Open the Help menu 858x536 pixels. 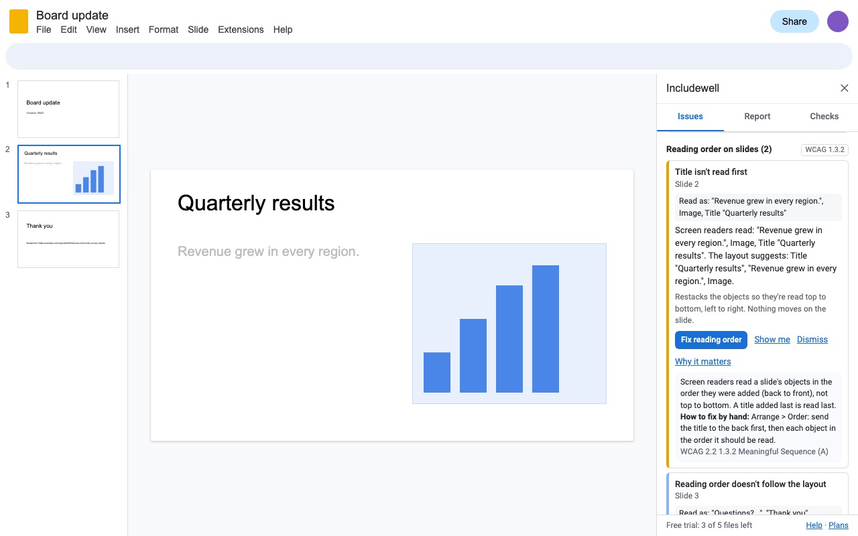tap(283, 29)
